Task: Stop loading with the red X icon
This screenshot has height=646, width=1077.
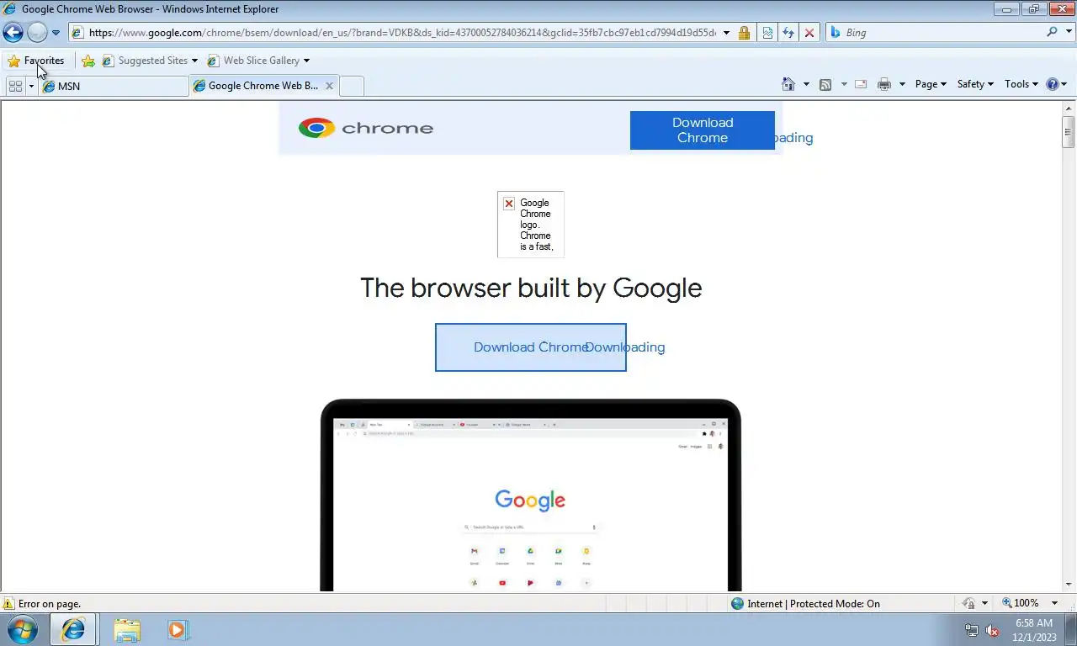Action: point(809,33)
